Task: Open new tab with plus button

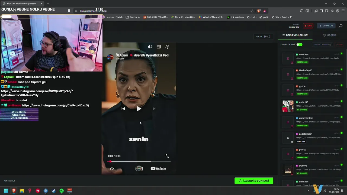Action: [x=48, y=4]
